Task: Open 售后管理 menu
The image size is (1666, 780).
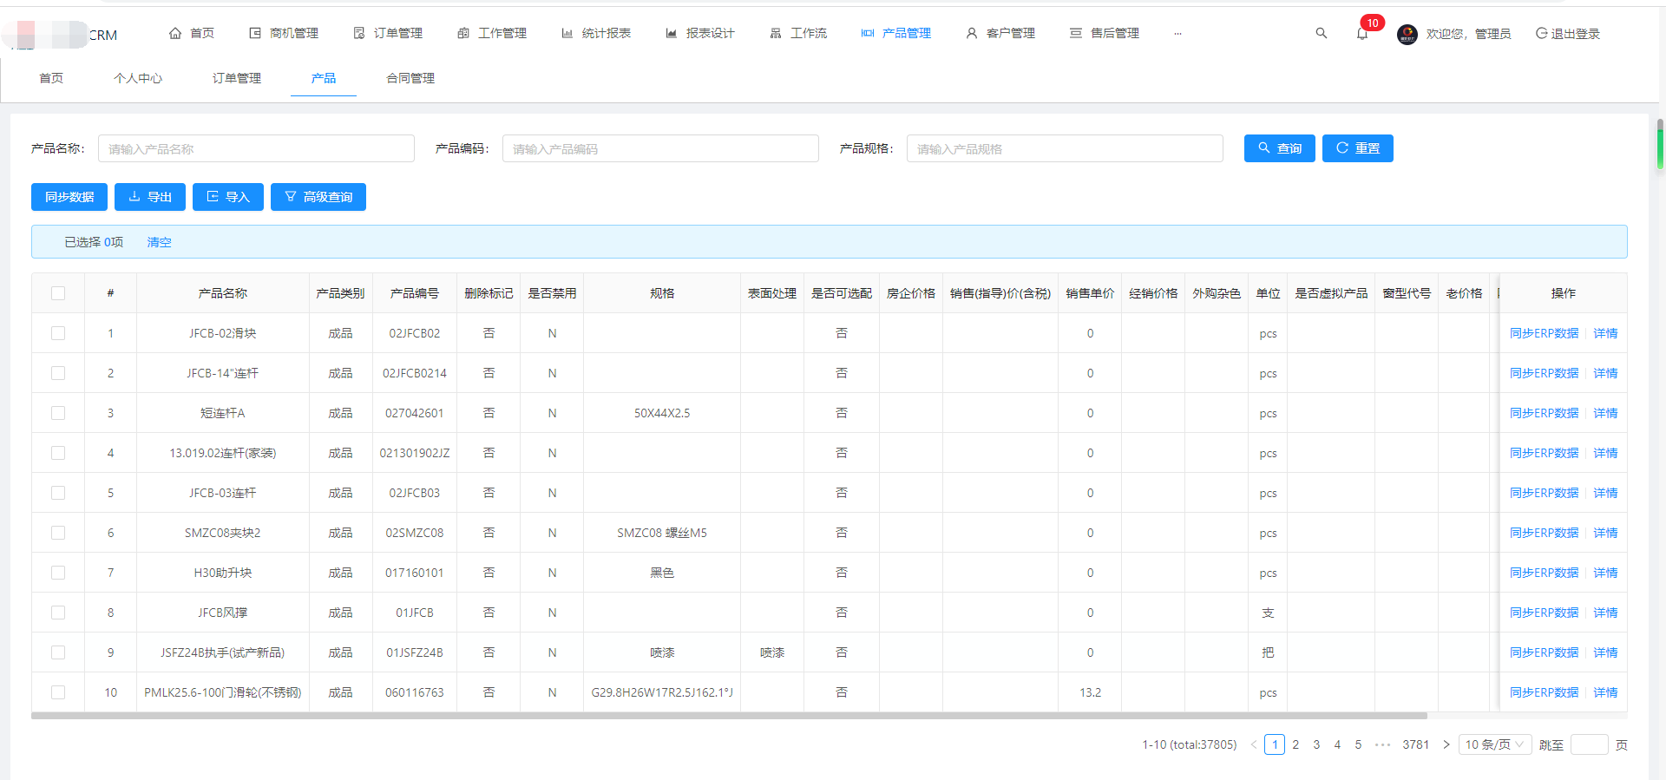Action: point(1105,33)
